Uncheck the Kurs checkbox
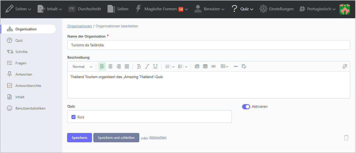Image resolution: width=356 pixels, height=153 pixels. click(x=74, y=117)
